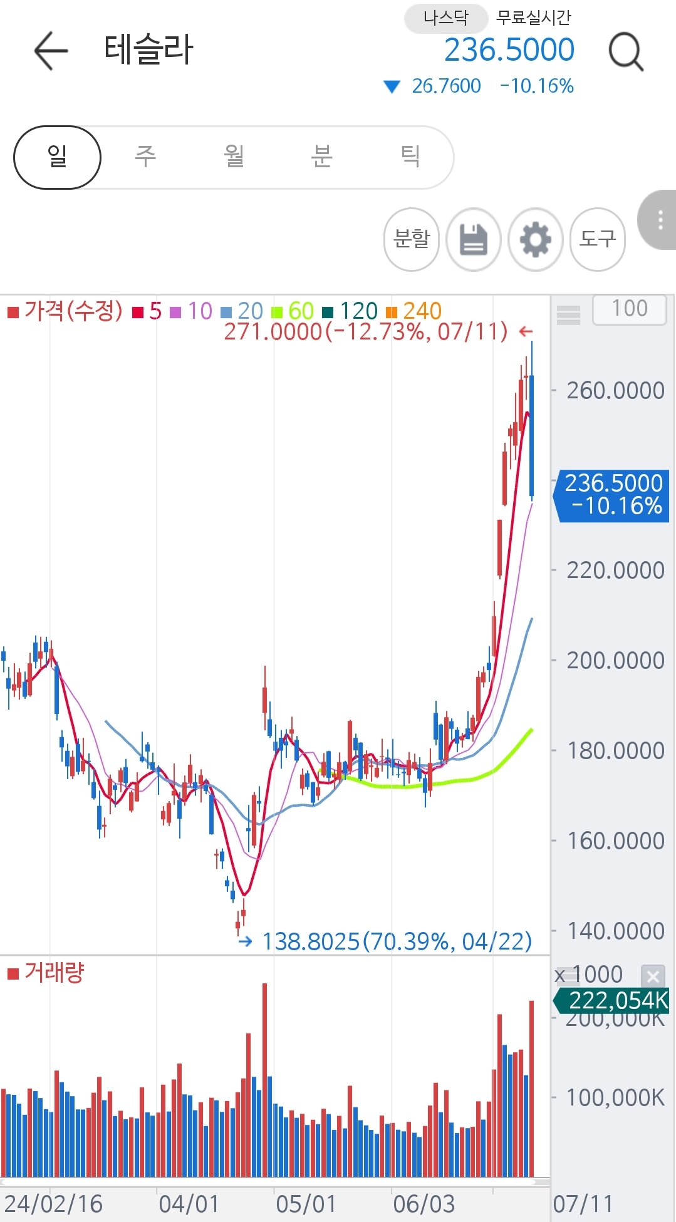This screenshot has width=676, height=1222.
Task: Tap the 거래량 volume indicator legend
Action: pos(46,973)
